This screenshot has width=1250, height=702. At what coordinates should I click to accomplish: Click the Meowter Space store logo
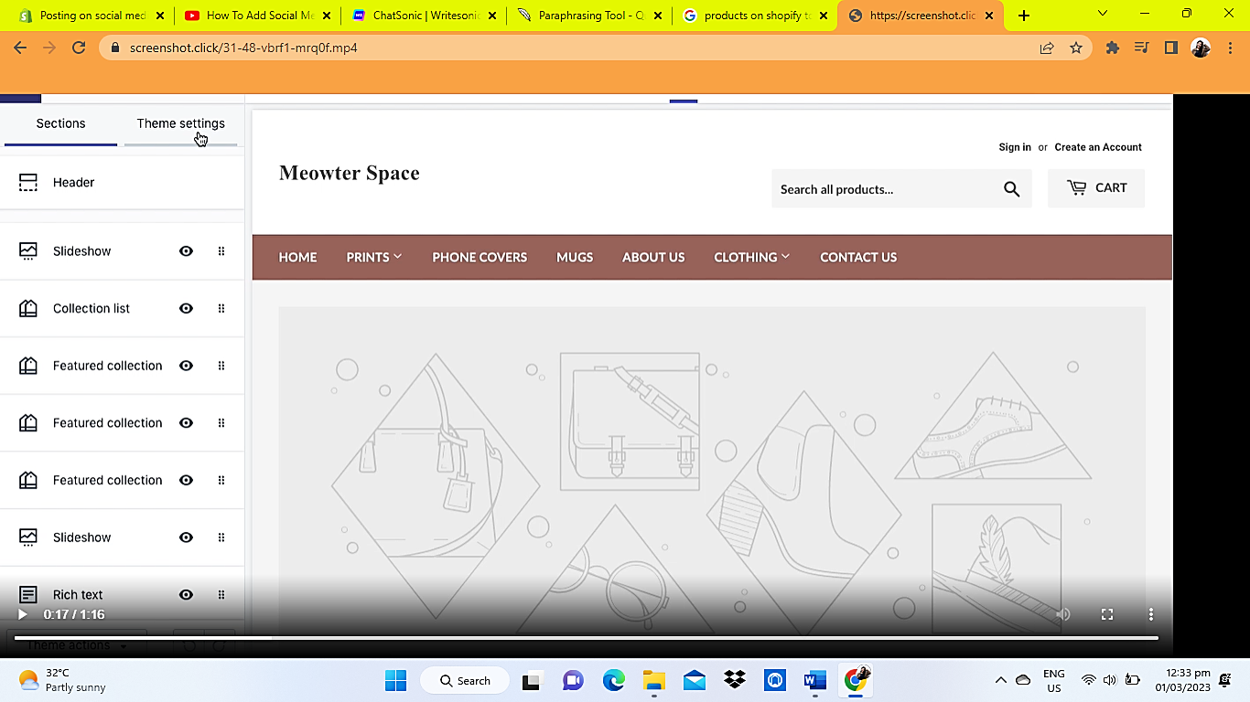(x=350, y=174)
